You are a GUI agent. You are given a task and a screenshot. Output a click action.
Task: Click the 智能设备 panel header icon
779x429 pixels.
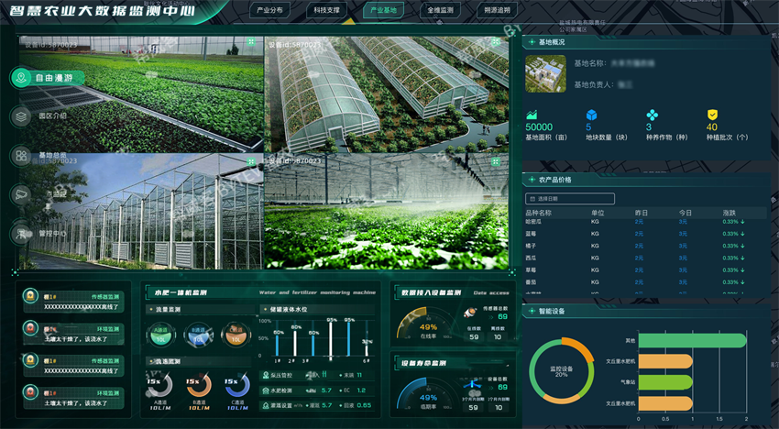tap(532, 311)
